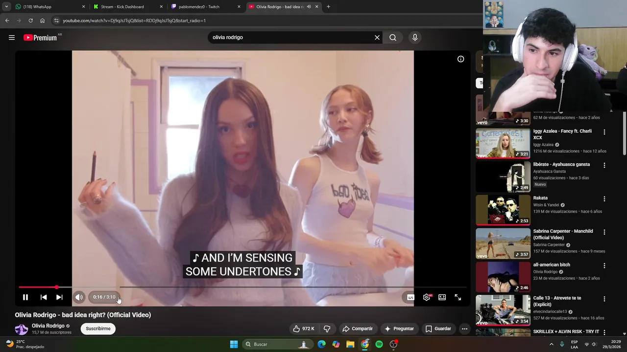Viewport: 627px width, 352px height.
Task: Toggle closed captions in the player
Action: (x=411, y=297)
